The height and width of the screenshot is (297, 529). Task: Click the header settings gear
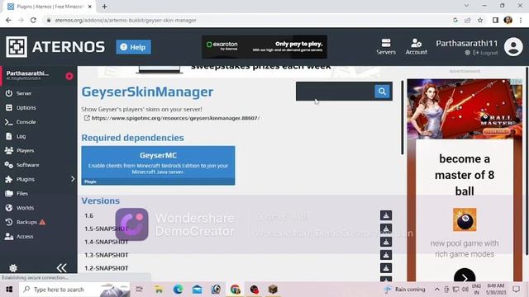(x=467, y=53)
